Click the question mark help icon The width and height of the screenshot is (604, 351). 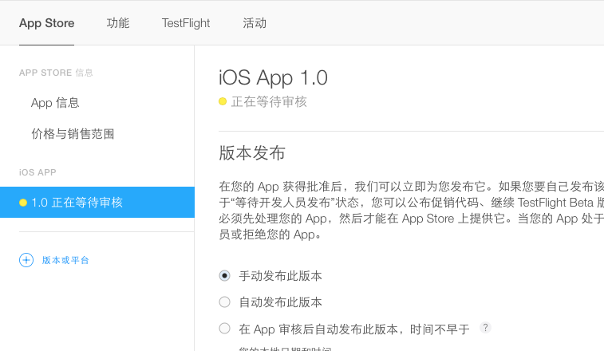[485, 328]
